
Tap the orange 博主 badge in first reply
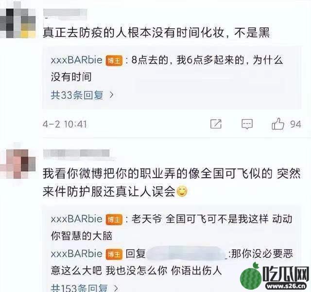pyautogui.click(x=114, y=60)
